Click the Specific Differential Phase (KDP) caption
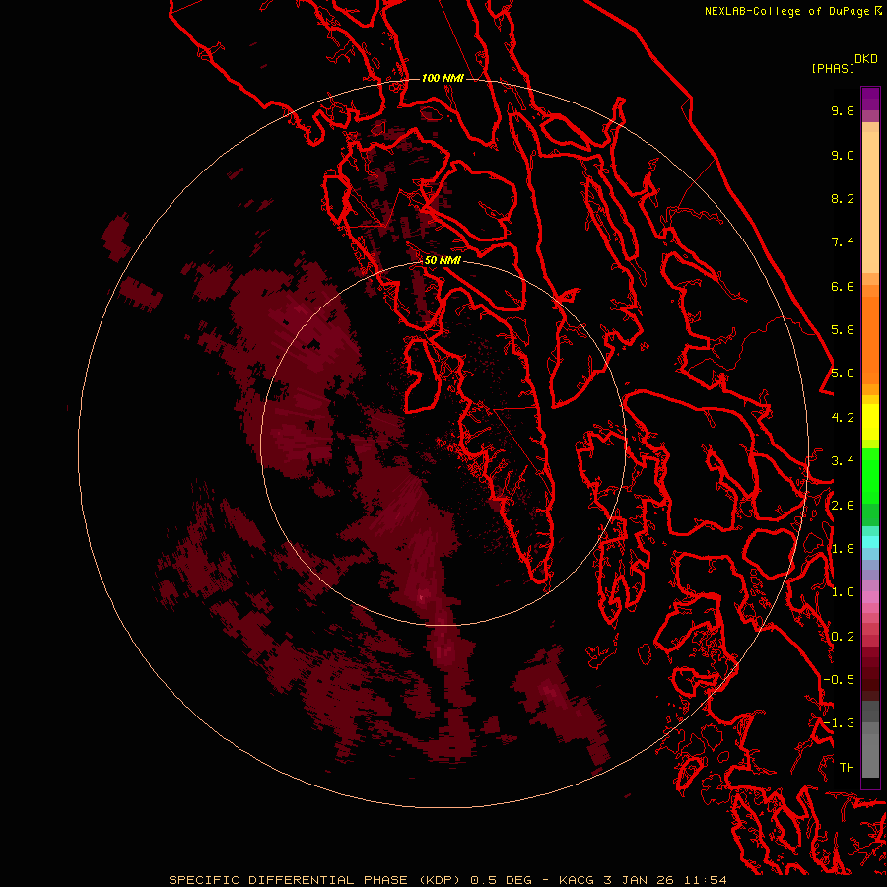887x887 pixels. [314, 880]
